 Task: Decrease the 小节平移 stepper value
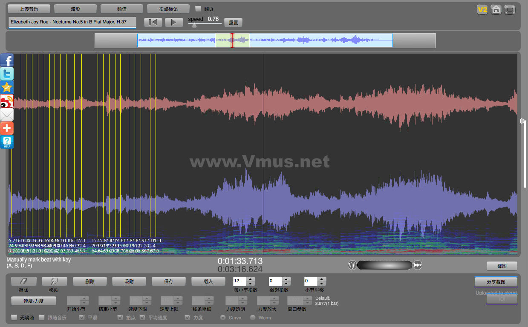tap(321, 284)
